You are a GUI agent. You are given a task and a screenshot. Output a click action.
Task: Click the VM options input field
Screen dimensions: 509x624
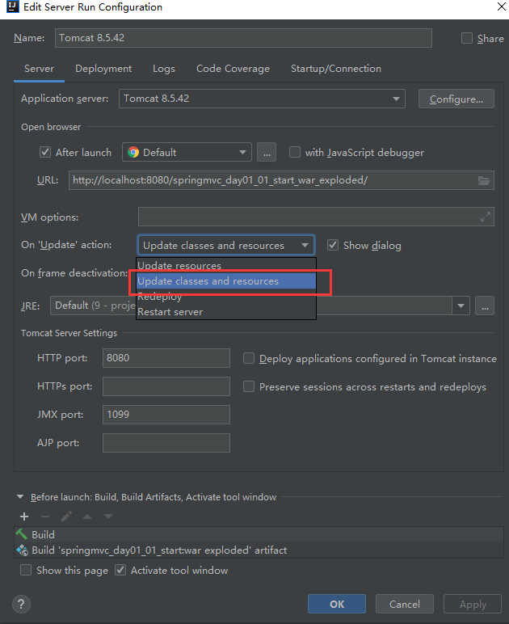316,217
